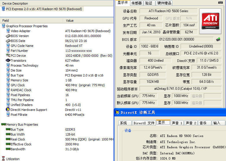This screenshot has height=161, width=226.
Task: Click the Bus Type monitor icon under Graphics Processor
Action: (8, 75)
